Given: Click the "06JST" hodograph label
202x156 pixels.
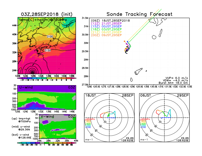Looking at the screenshot, I should click(x=146, y=96).
